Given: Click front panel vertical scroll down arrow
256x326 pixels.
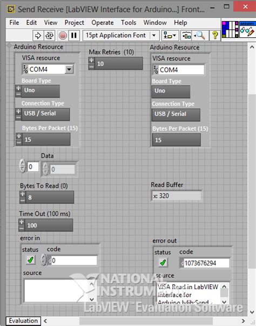Looking at the screenshot, I should tap(252, 312).
